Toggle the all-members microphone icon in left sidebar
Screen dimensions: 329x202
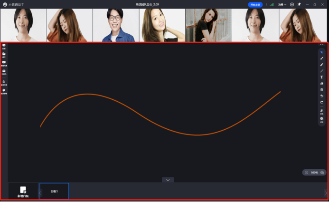(4, 83)
